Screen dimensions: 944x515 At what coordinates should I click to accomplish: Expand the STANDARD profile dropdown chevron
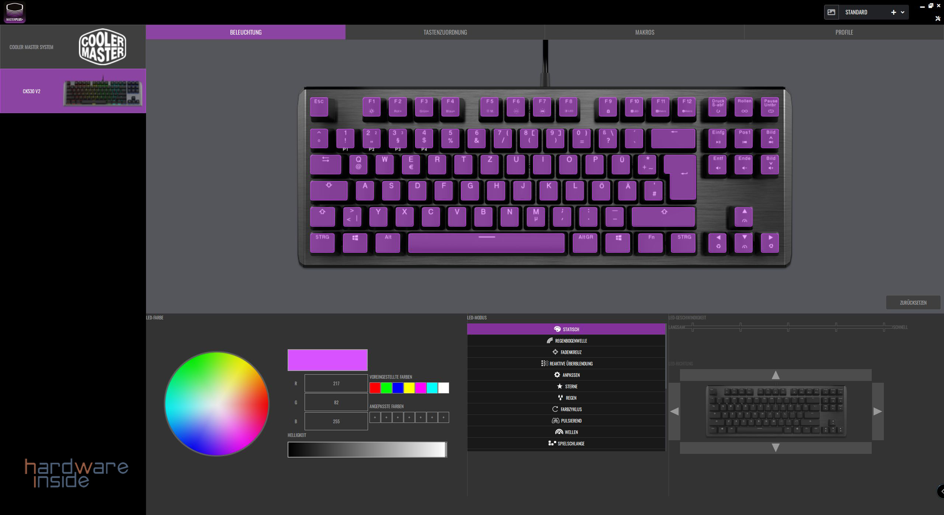[903, 12]
